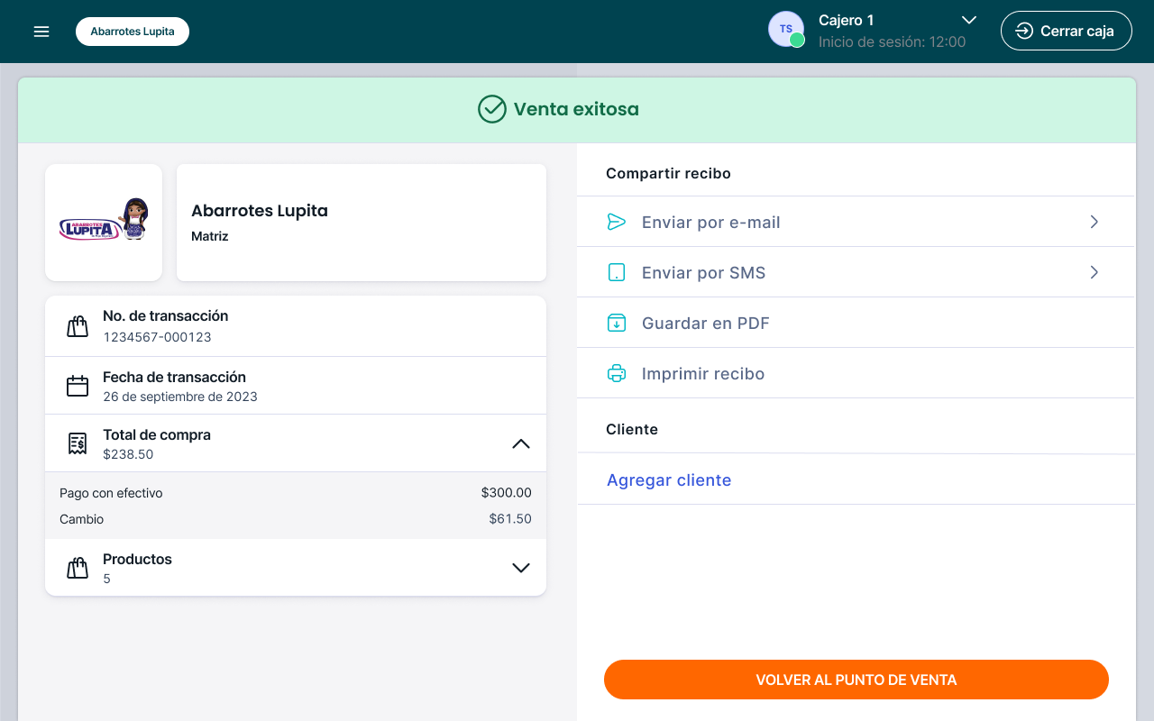Select Imprimir recibo option

(702, 374)
